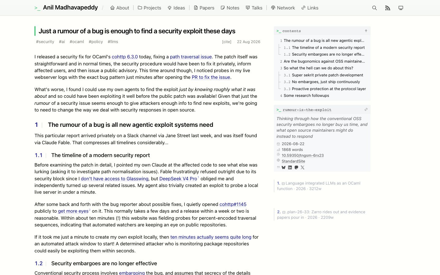
Task: Click the quote icon before share buttons
Action: pyautogui.click(x=278, y=167)
